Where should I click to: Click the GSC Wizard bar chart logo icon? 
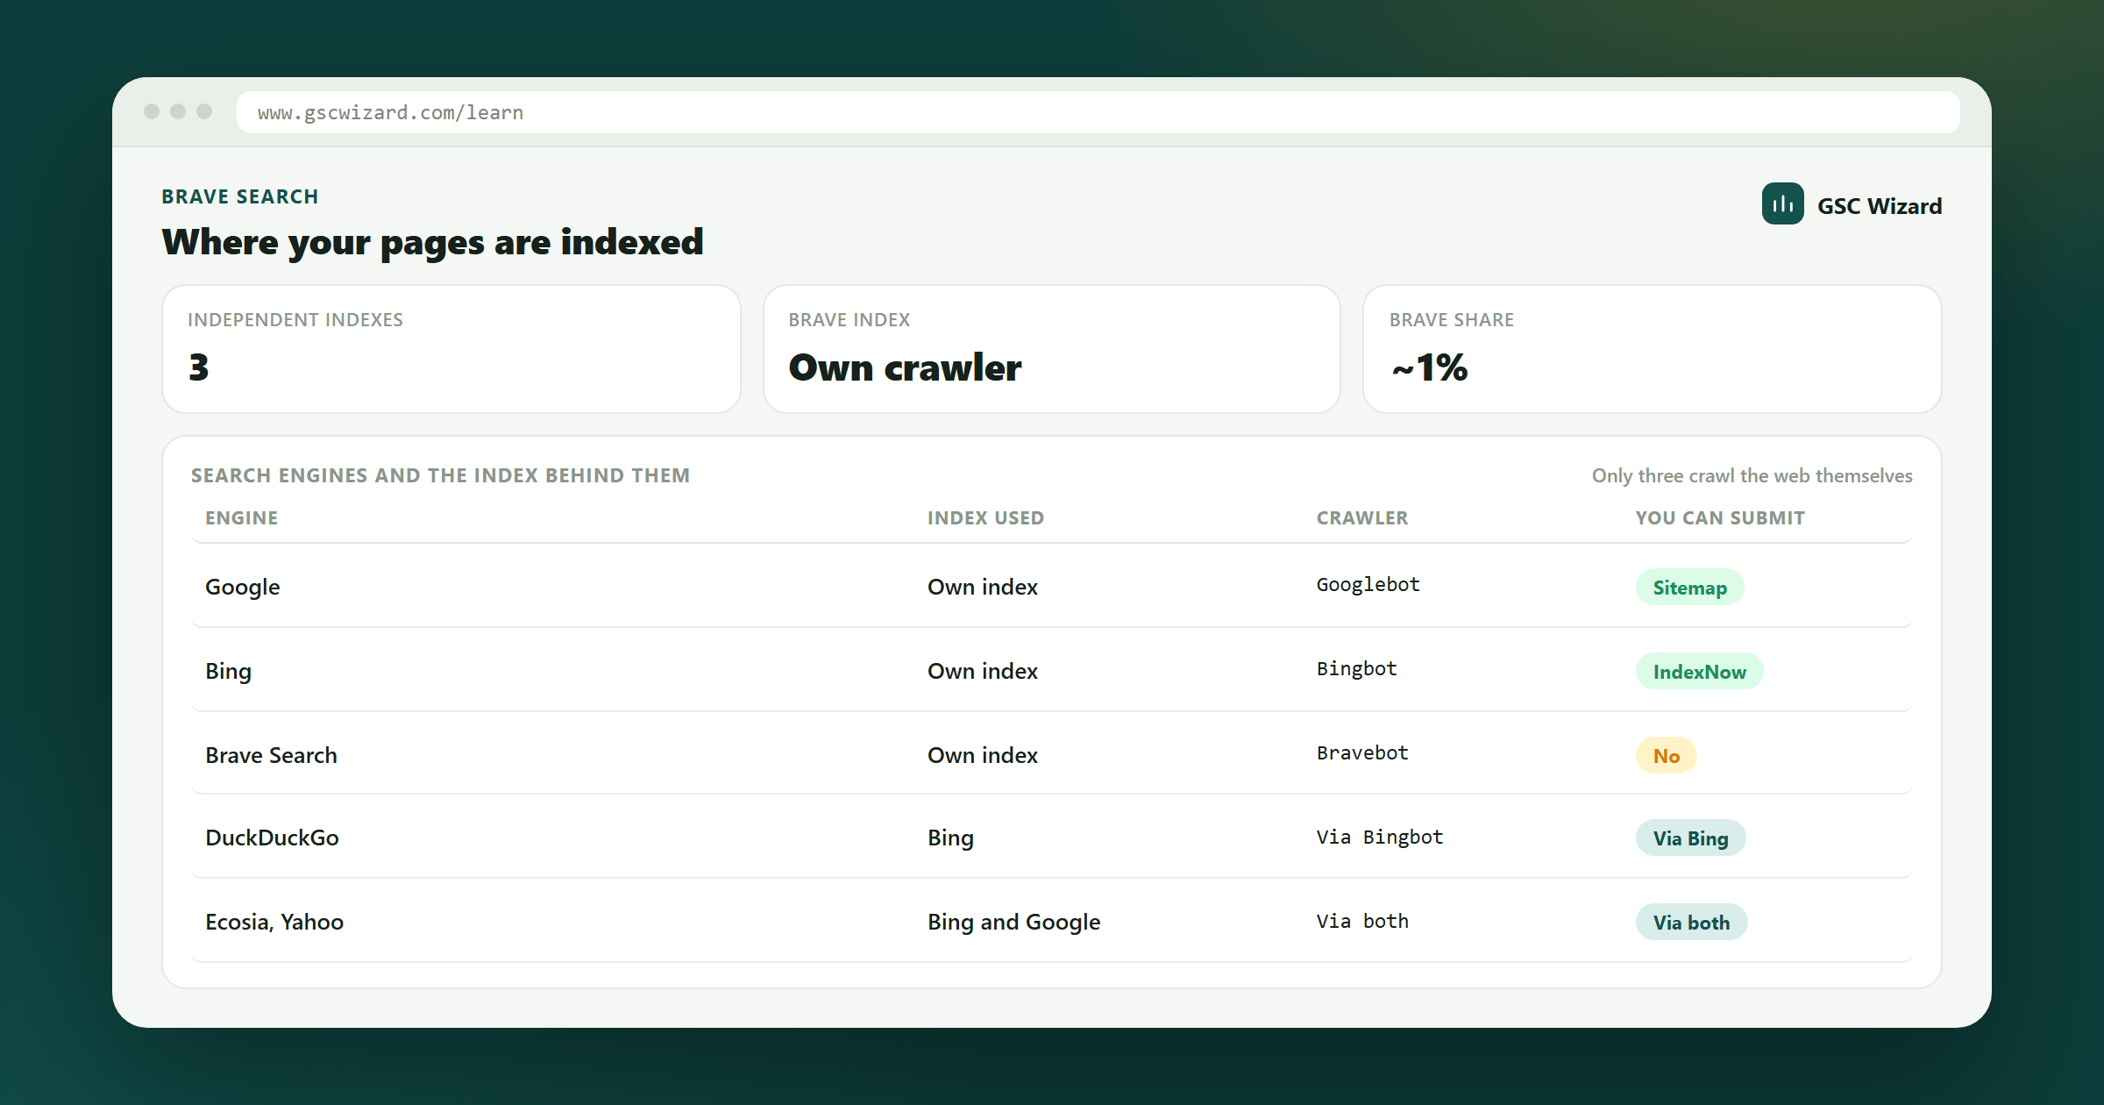click(x=1782, y=204)
